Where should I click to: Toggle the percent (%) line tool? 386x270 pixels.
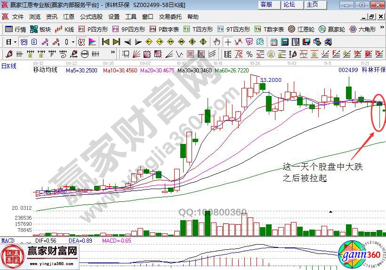coord(249,54)
